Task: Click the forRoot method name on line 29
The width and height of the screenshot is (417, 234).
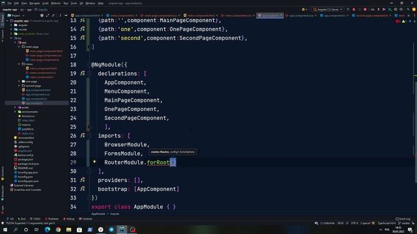Action: (158, 162)
